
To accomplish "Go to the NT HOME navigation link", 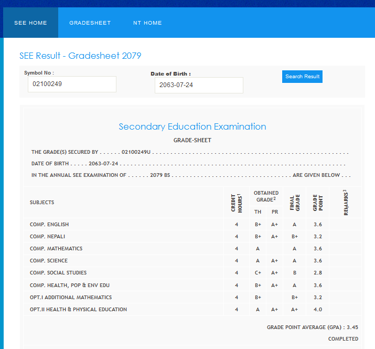I will pos(147,23).
